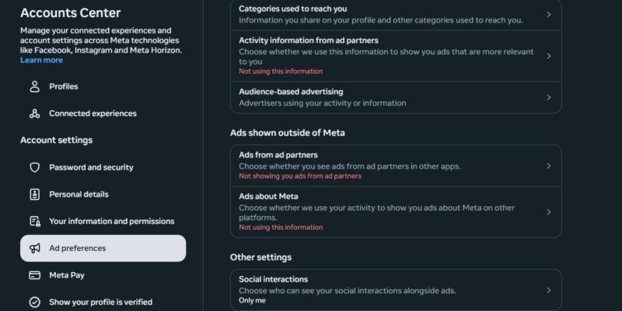622x311 pixels.
Task: Open the Learn more link
Action: [41, 61]
